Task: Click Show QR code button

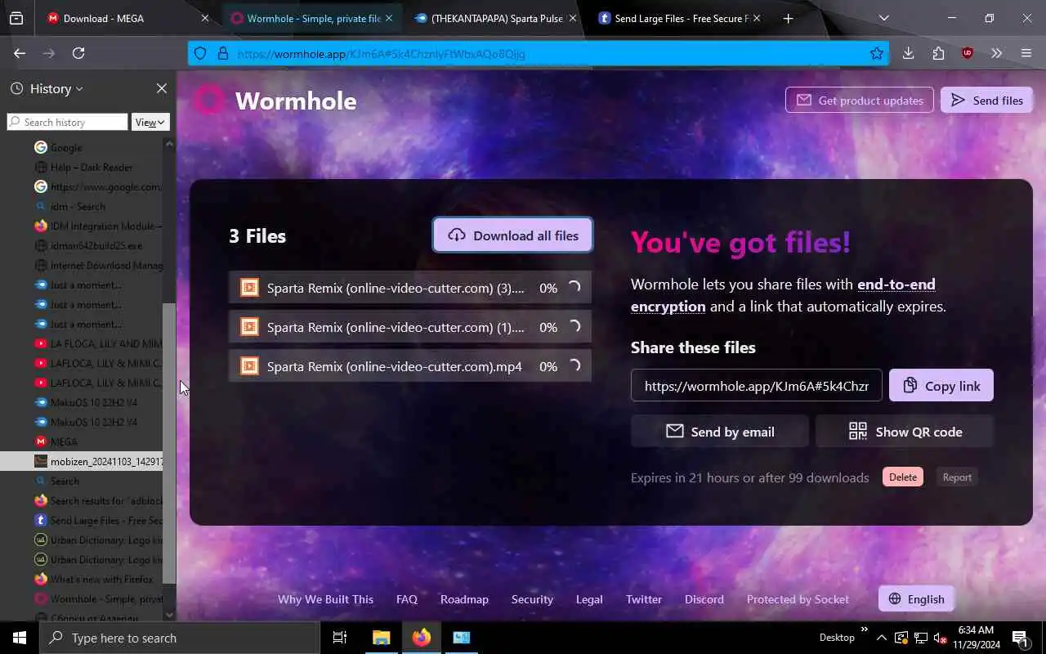Action: [905, 432]
